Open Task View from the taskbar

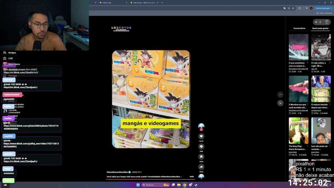pos(173,185)
